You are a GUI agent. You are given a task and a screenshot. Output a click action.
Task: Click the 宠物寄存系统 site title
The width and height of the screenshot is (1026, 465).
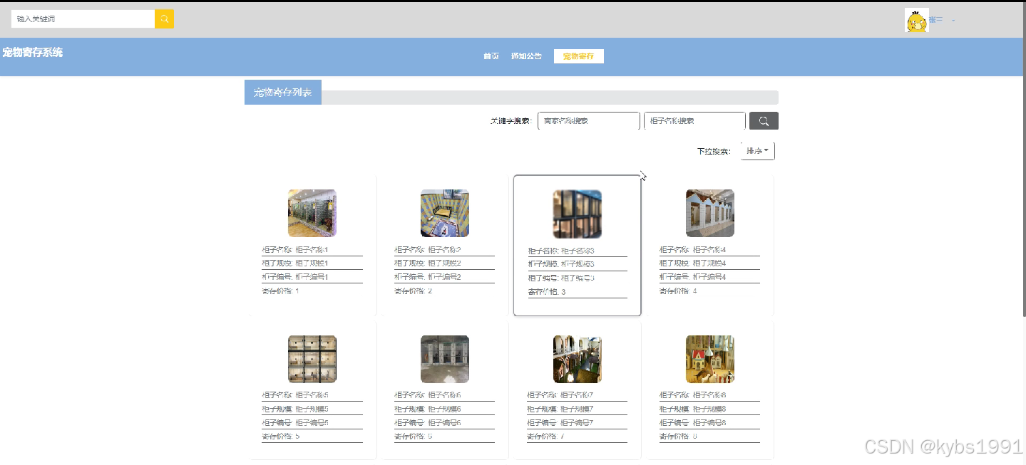click(x=32, y=52)
